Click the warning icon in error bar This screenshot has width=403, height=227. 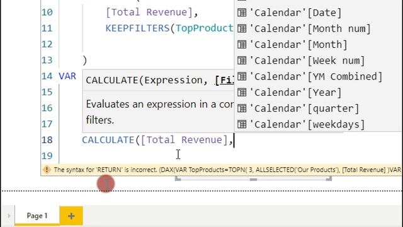(x=47, y=170)
